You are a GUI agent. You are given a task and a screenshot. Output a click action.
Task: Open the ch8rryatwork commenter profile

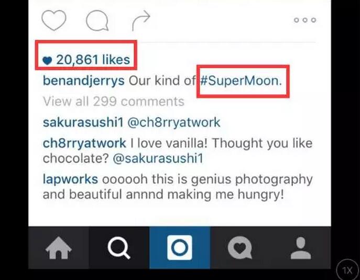pos(84,143)
